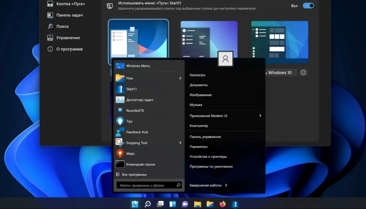Viewport: 366px width, 209px height.
Task: Select the Windows 7 style thumbnail
Action: [x=138, y=40]
